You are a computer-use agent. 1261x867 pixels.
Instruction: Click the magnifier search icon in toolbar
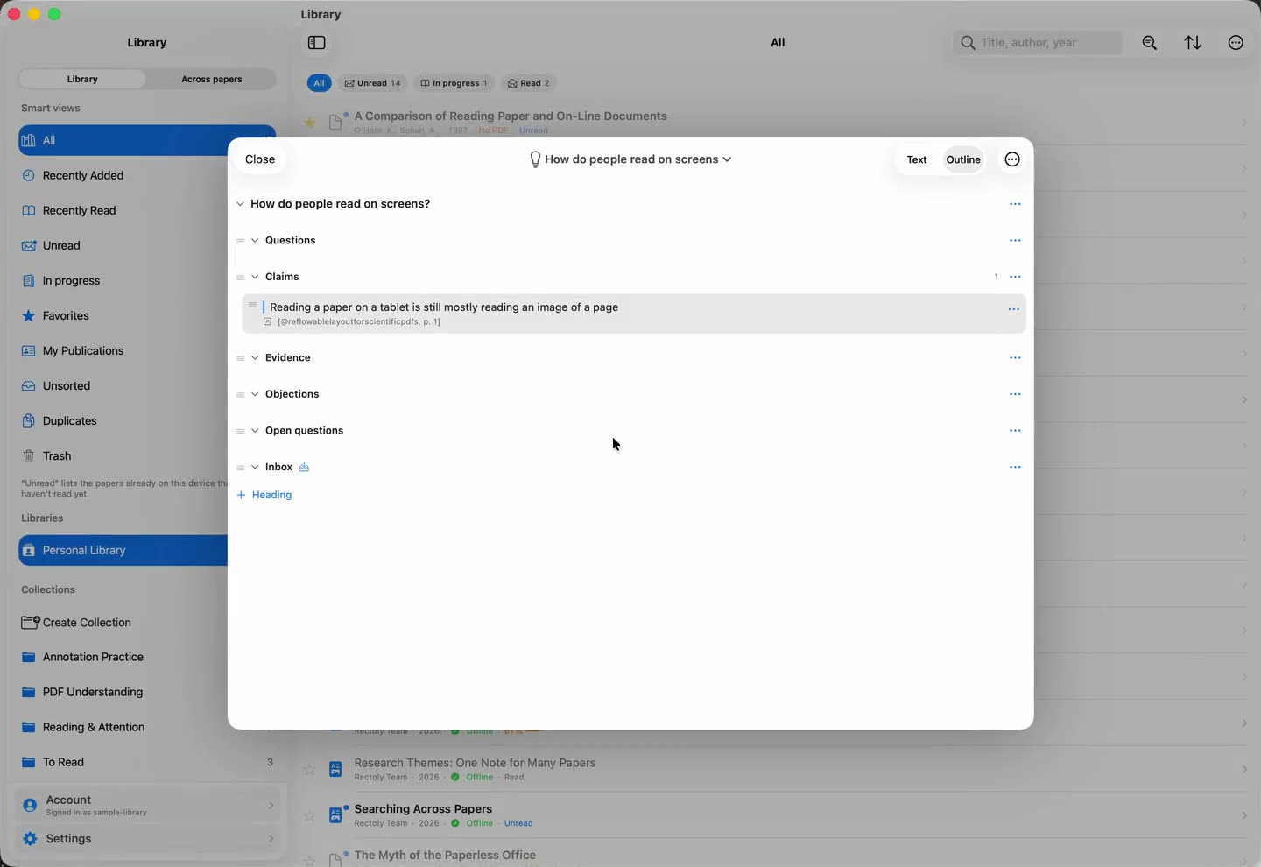pos(1150,43)
